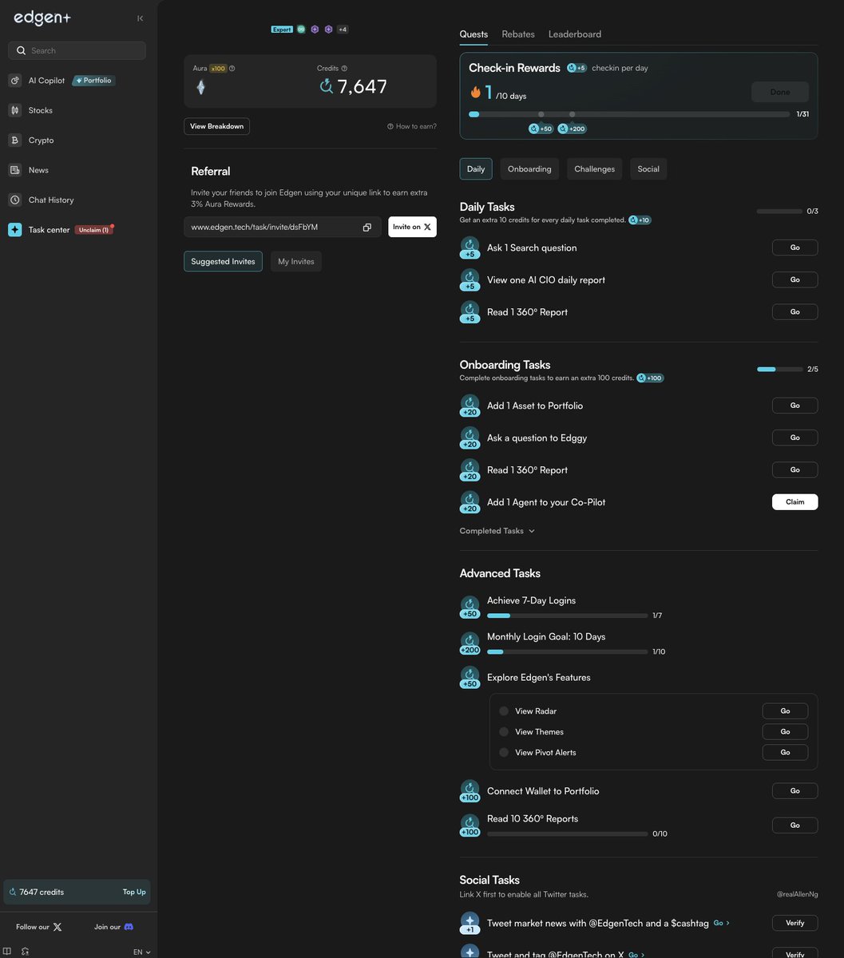Switch to the Leaderboard tab
The image size is (844, 958).
tap(574, 34)
